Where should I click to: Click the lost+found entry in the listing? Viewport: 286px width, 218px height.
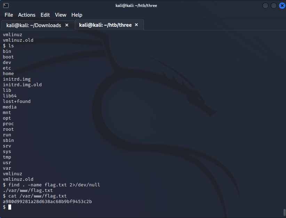[x=17, y=101]
